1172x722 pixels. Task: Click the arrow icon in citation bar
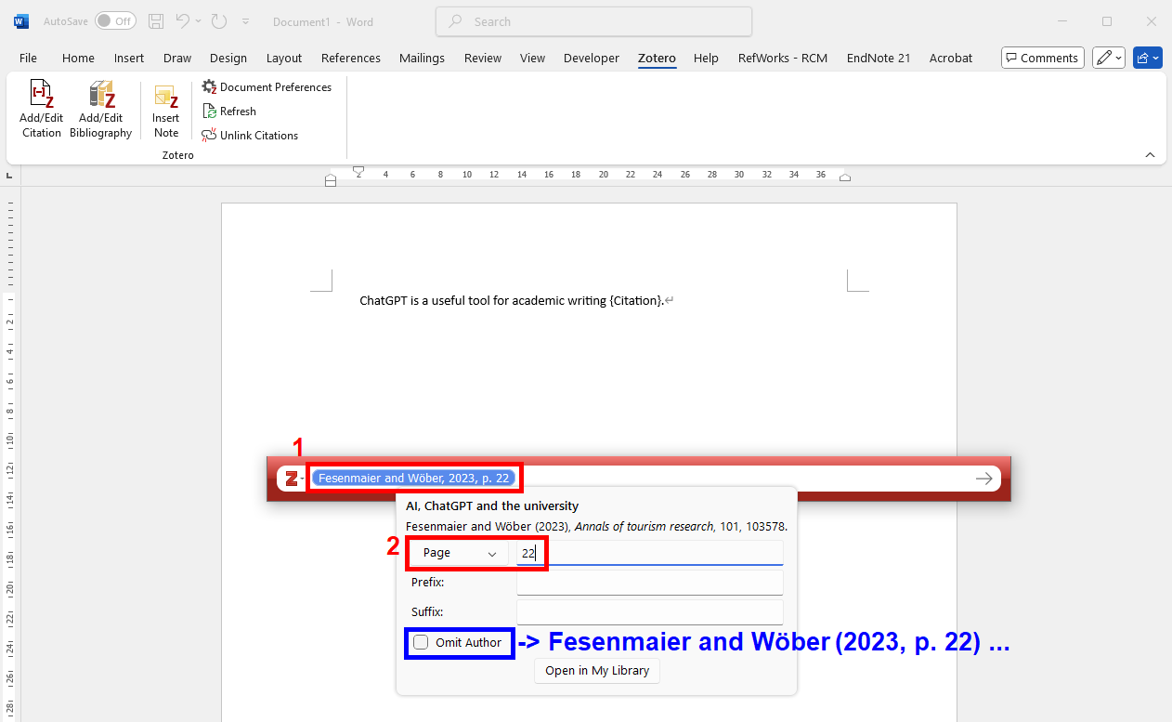[983, 479]
